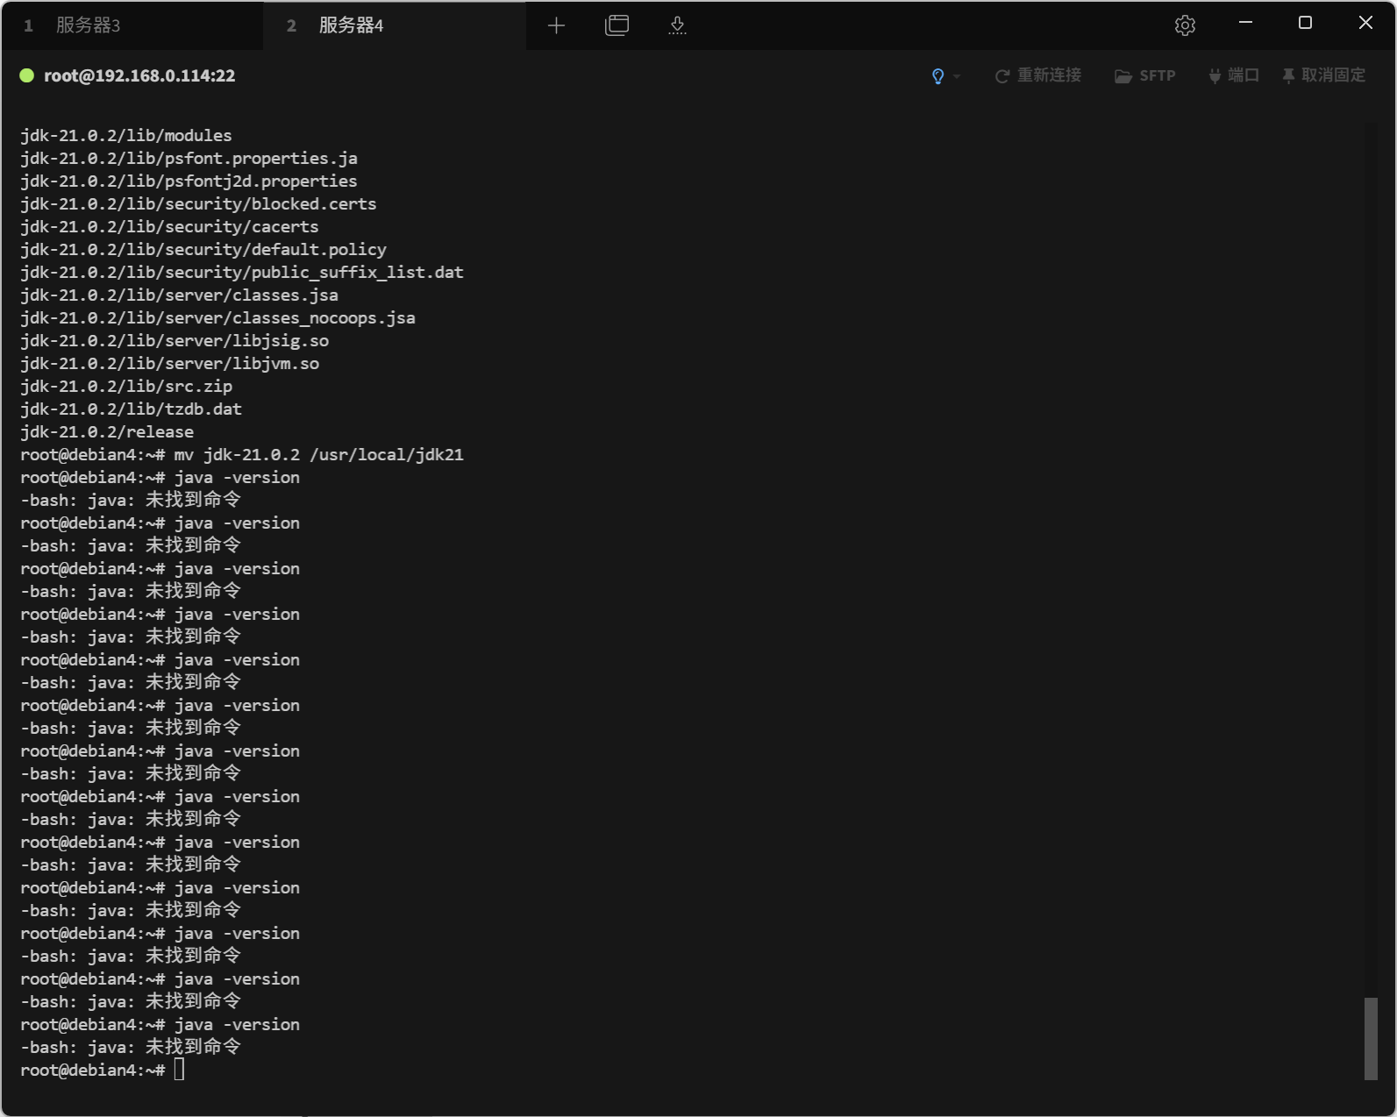Screen dimensions: 1397x1117
Task: Click the line jdk-21.0.2/lib/server/libjvm.so
Action: pos(169,363)
